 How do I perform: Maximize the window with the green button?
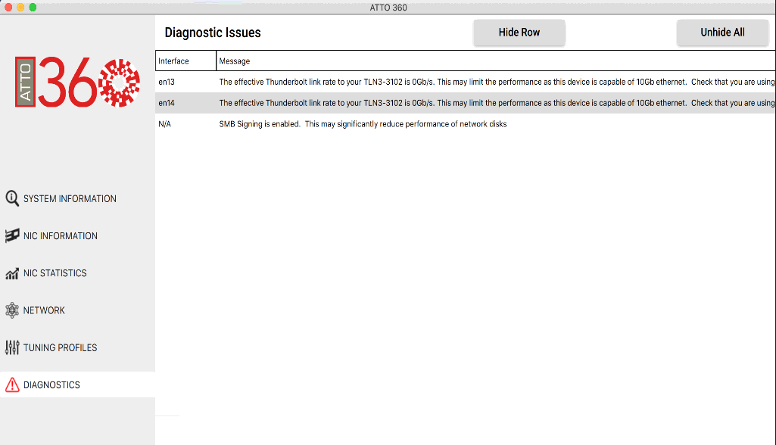(33, 7)
